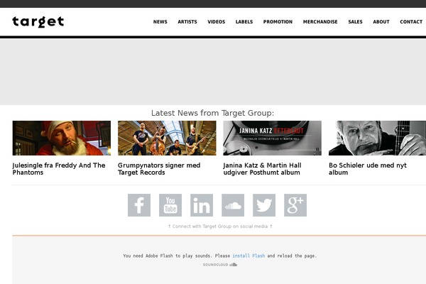Go to the Contact page
The width and height of the screenshot is (426, 284).
(x=411, y=22)
